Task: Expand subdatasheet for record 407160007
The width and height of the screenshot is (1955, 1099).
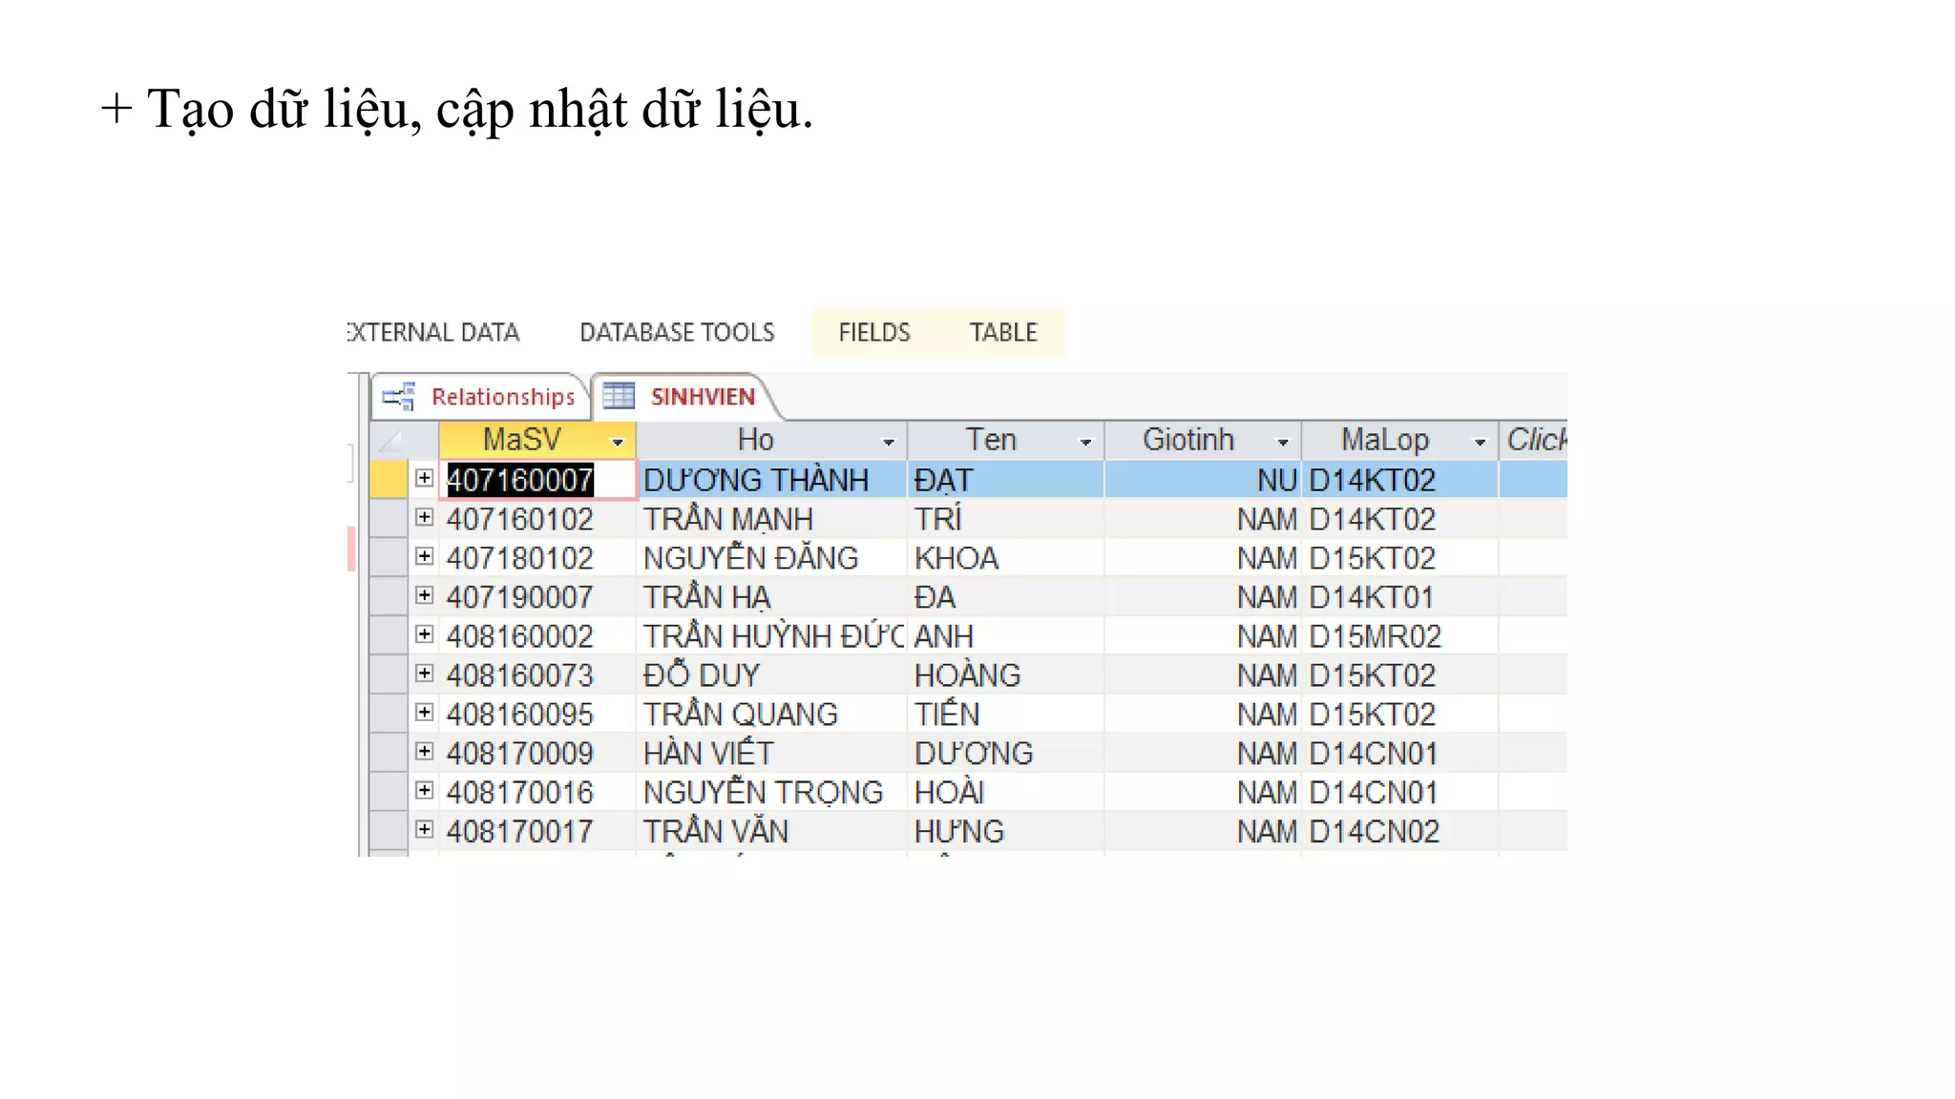Action: click(425, 478)
